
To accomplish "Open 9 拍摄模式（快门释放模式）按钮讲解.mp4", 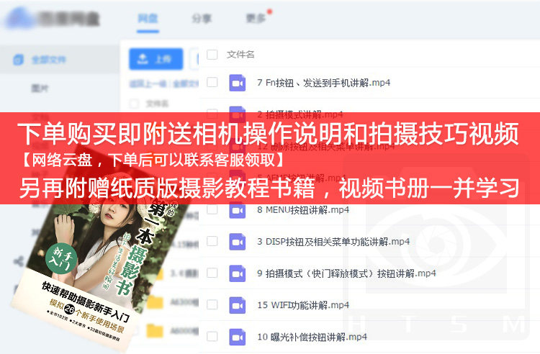I will [x=346, y=273].
